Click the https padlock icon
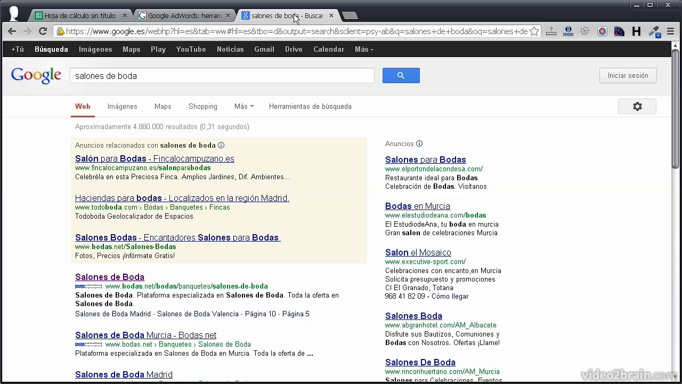Screen dimensions: 682x384 point(60,31)
